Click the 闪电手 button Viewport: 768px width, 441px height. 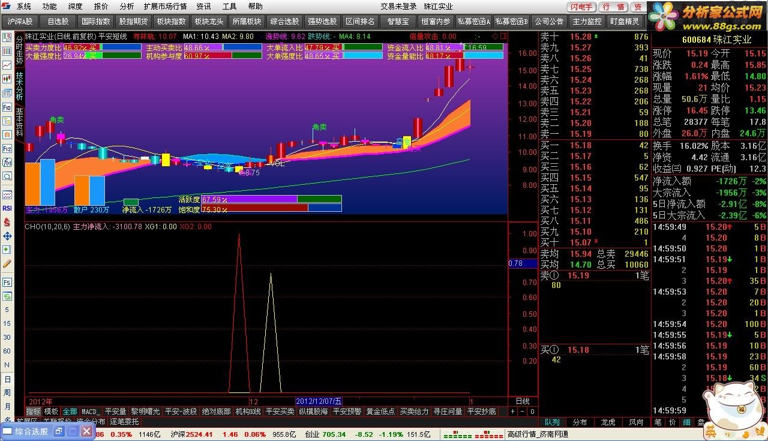(x=581, y=7)
